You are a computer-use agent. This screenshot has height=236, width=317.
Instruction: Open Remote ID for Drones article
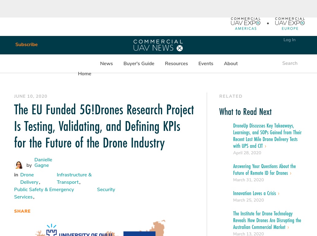tap(264, 169)
